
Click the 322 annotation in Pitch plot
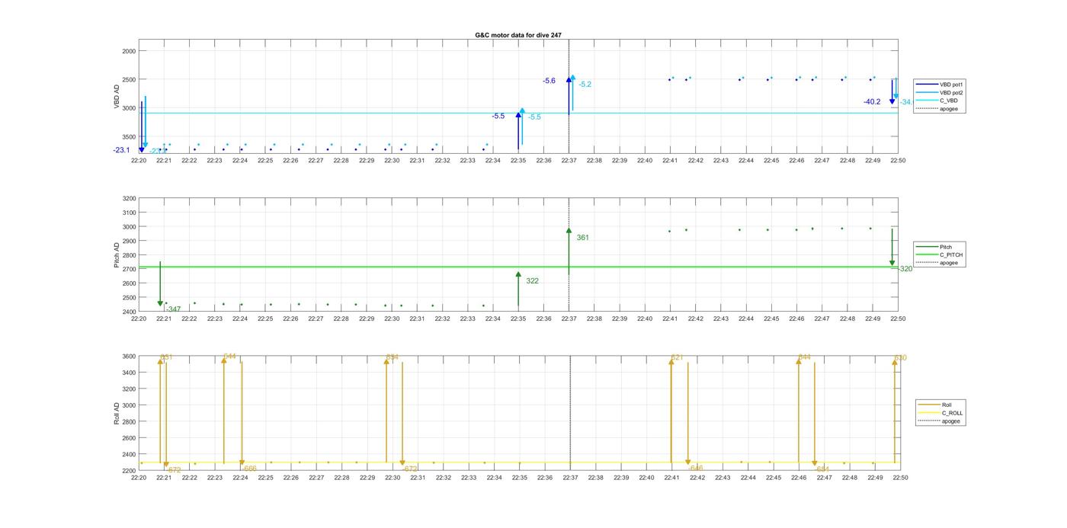click(x=532, y=281)
